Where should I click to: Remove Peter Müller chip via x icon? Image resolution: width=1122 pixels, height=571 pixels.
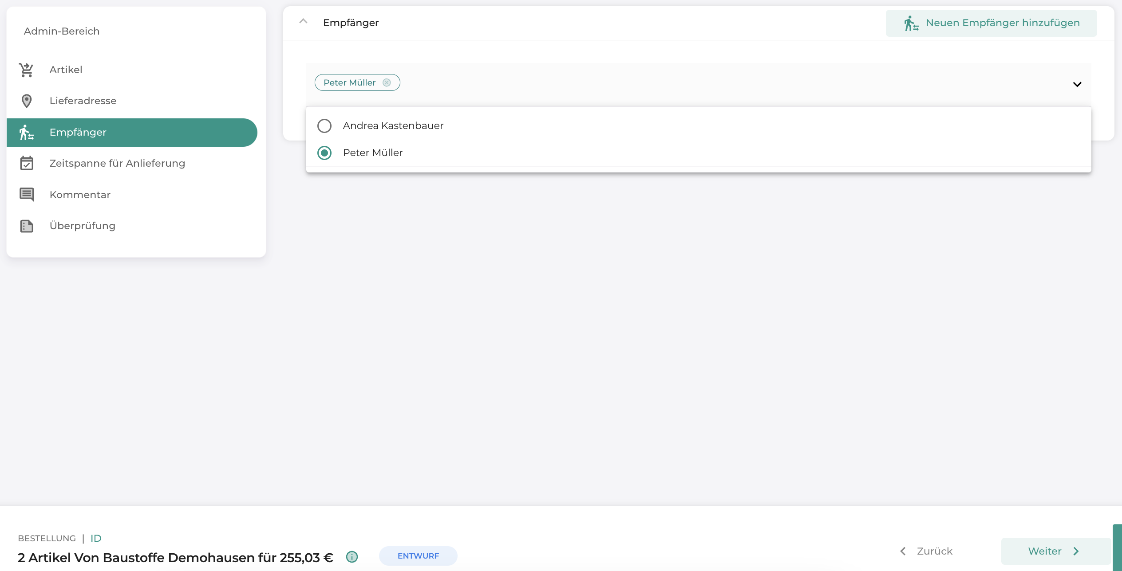(x=387, y=82)
